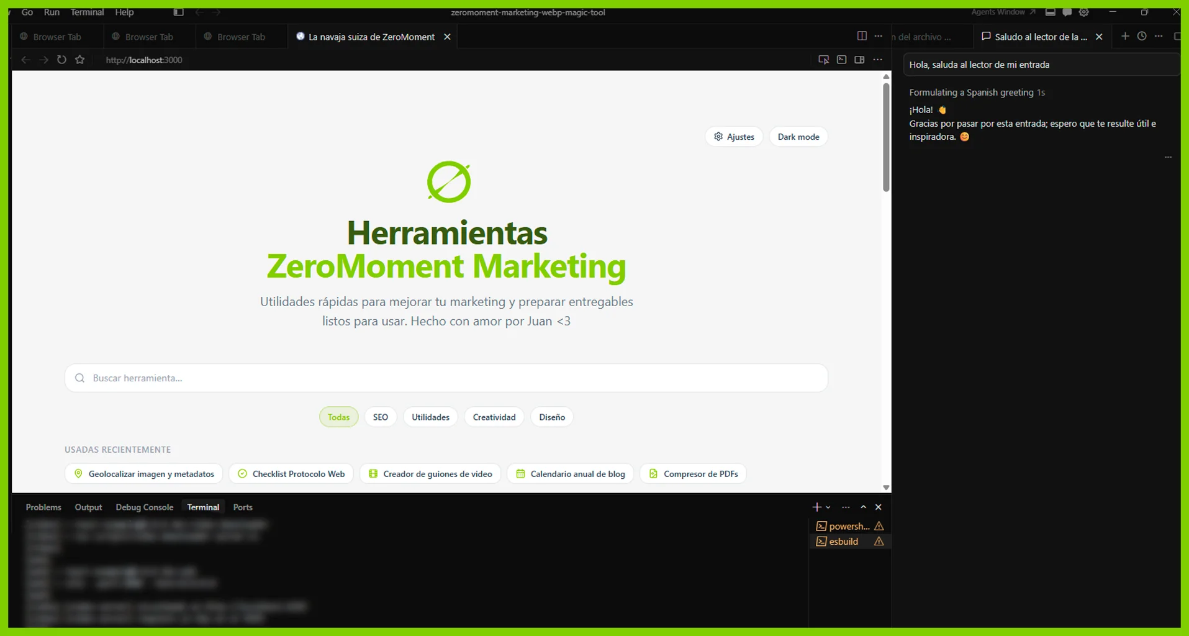Show chat history clock icon
1189x636 pixels.
[x=1142, y=36]
